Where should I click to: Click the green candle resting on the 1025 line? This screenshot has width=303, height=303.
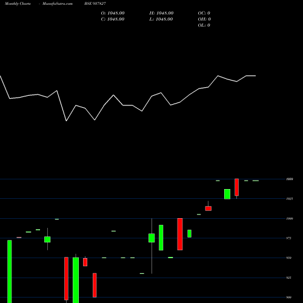coord(227,194)
